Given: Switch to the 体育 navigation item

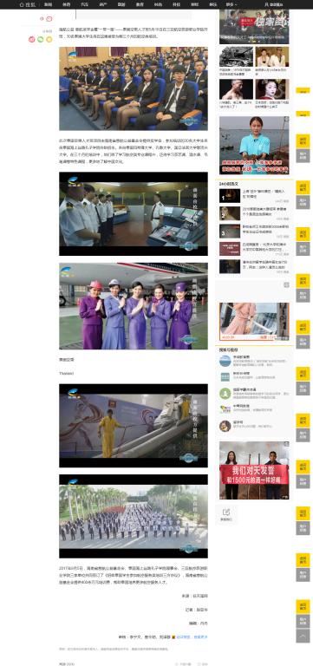Looking at the screenshot, I should tap(66, 4).
